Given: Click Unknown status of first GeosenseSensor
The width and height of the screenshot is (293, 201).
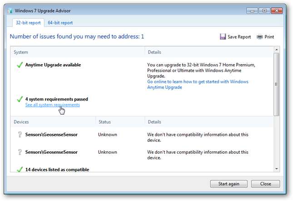Looking at the screenshot, I should pos(108,135).
